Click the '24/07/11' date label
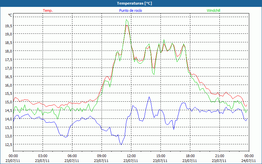This screenshot has height=164, width=262. point(249,161)
